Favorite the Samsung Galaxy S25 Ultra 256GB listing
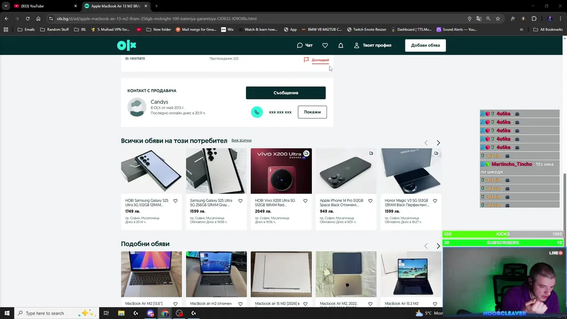This screenshot has width=567, height=319. pyautogui.click(x=241, y=201)
